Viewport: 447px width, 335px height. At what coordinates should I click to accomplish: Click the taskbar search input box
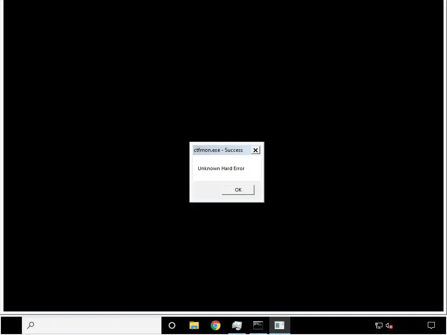92,325
